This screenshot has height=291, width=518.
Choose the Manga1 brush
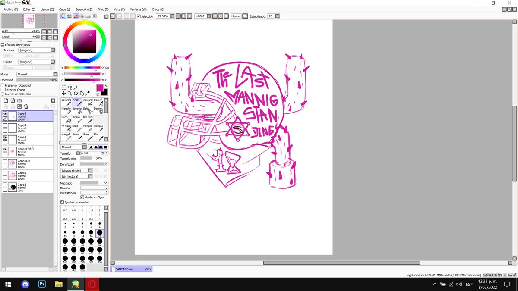point(88,128)
